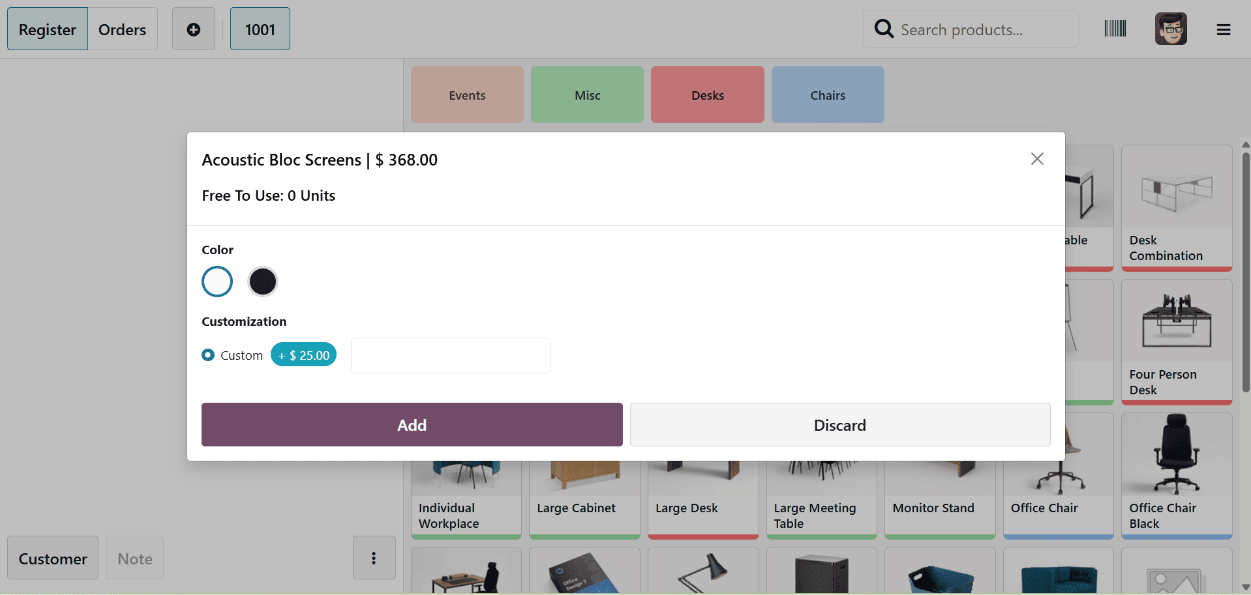Close the Acoustic Bloc Screens dialog

[x=1037, y=159]
